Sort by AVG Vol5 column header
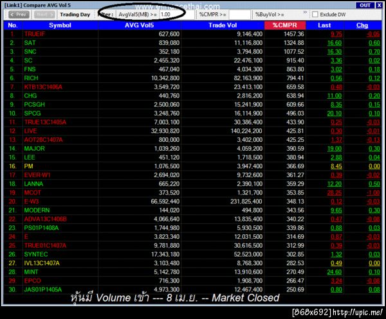 tap(140, 25)
